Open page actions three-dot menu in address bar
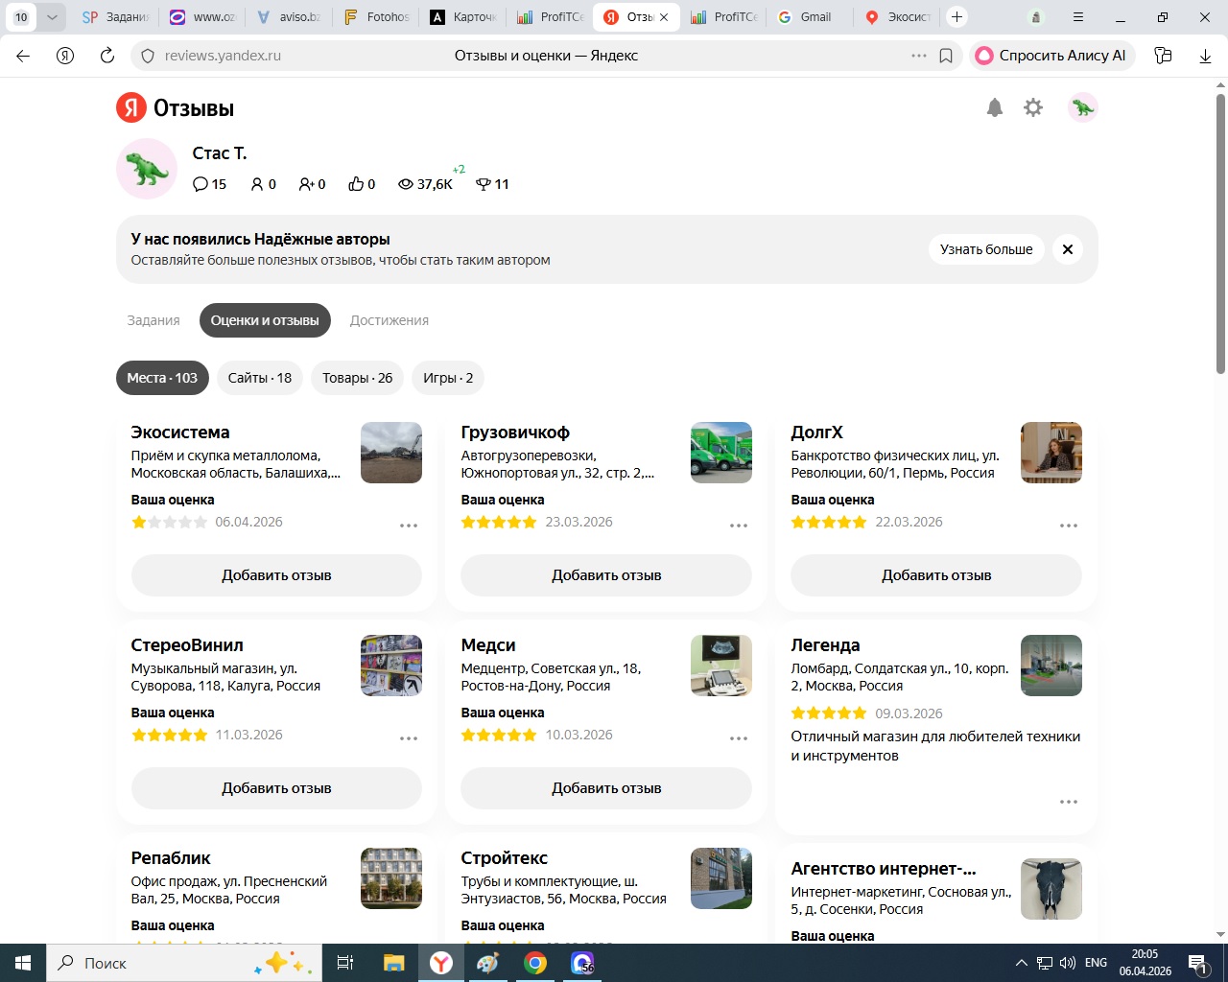The height and width of the screenshot is (982, 1228). pos(919,56)
